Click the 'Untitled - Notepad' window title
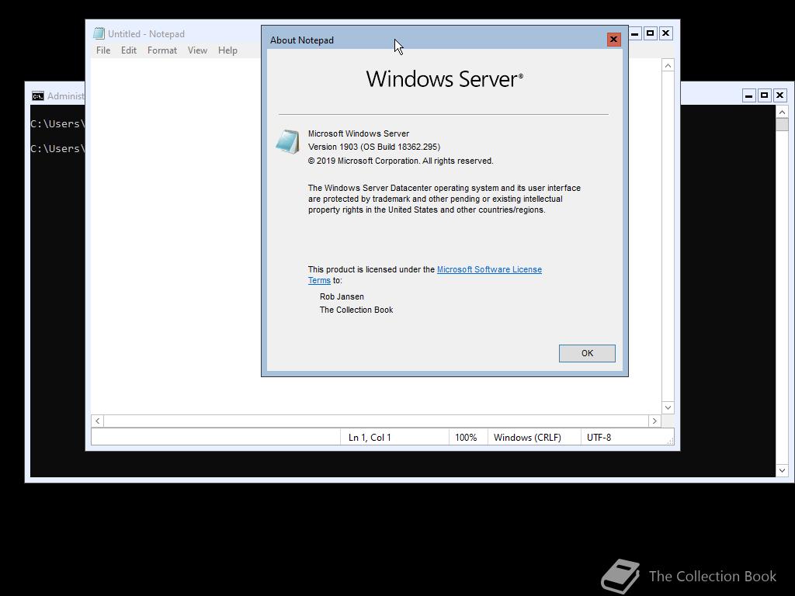Viewport: 795px width, 596px height. click(146, 34)
